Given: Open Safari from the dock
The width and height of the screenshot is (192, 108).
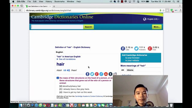Looking at the screenshot, I should 36,105.
